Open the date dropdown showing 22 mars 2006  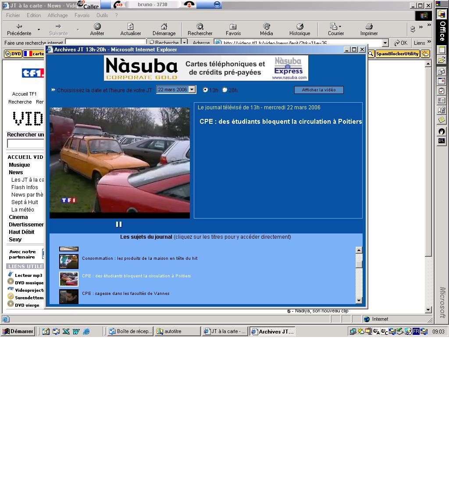point(192,90)
